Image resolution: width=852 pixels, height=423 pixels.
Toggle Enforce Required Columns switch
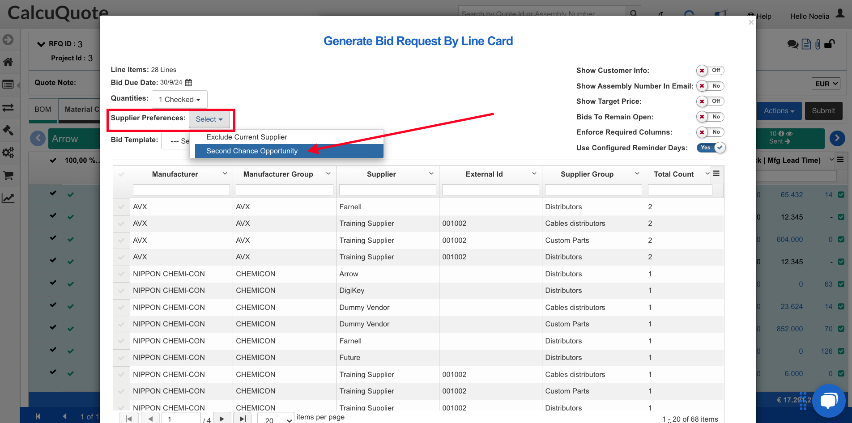point(710,132)
